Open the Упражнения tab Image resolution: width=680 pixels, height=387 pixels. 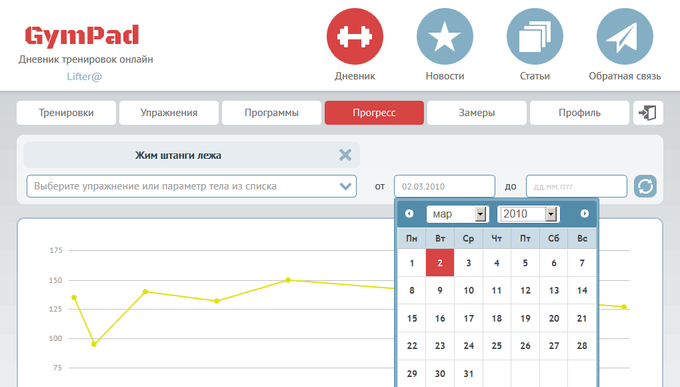[x=169, y=113]
